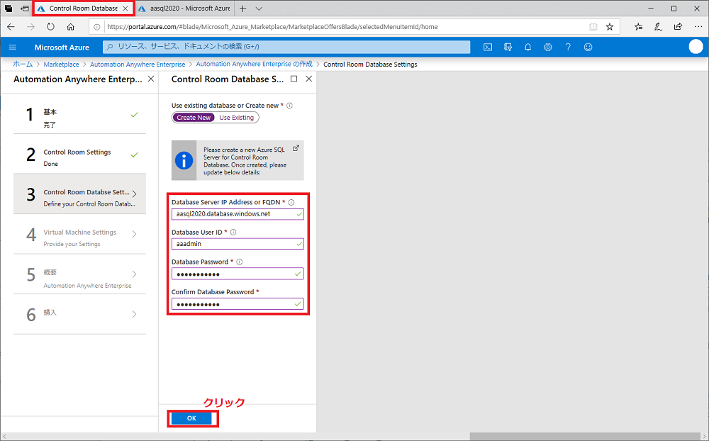Show tabs set aside icon
Image resolution: width=709 pixels, height=441 pixels.
(9, 8)
